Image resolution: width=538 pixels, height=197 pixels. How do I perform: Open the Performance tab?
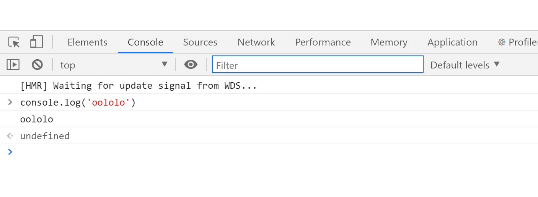[x=323, y=42]
